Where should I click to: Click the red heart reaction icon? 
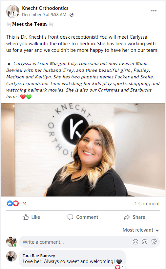pyautogui.click(x=16, y=203)
